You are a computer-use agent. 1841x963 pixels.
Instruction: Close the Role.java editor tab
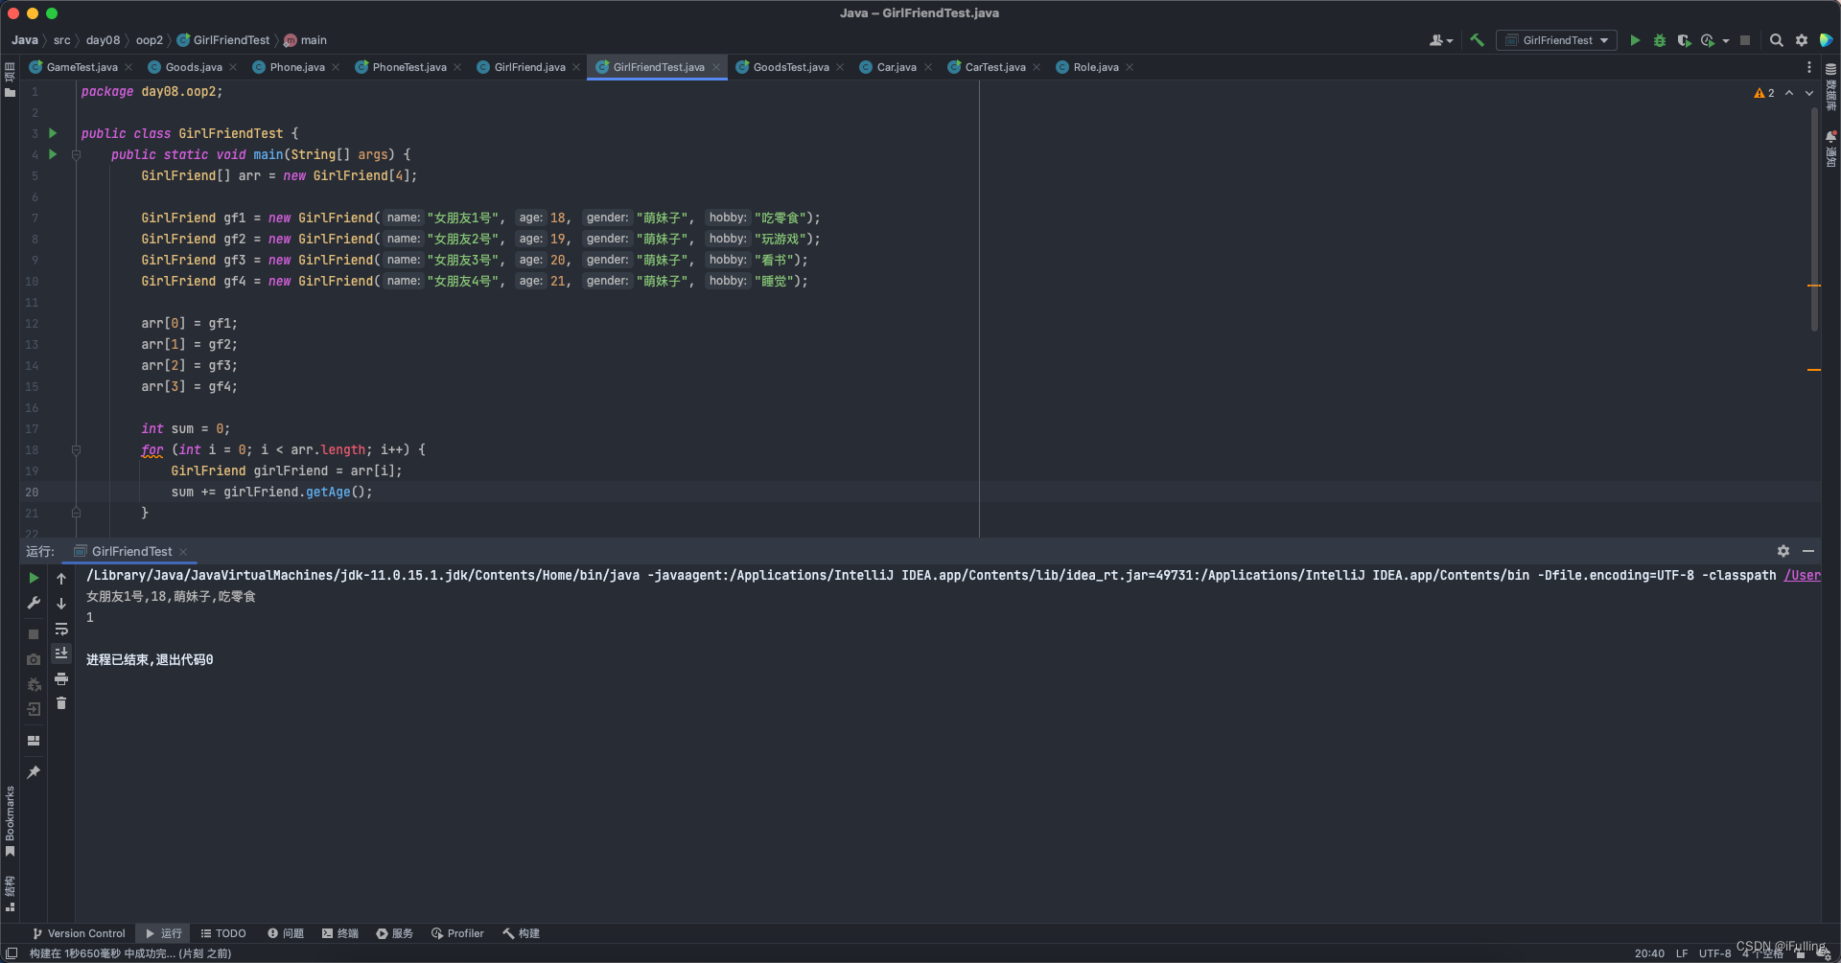(x=1130, y=67)
